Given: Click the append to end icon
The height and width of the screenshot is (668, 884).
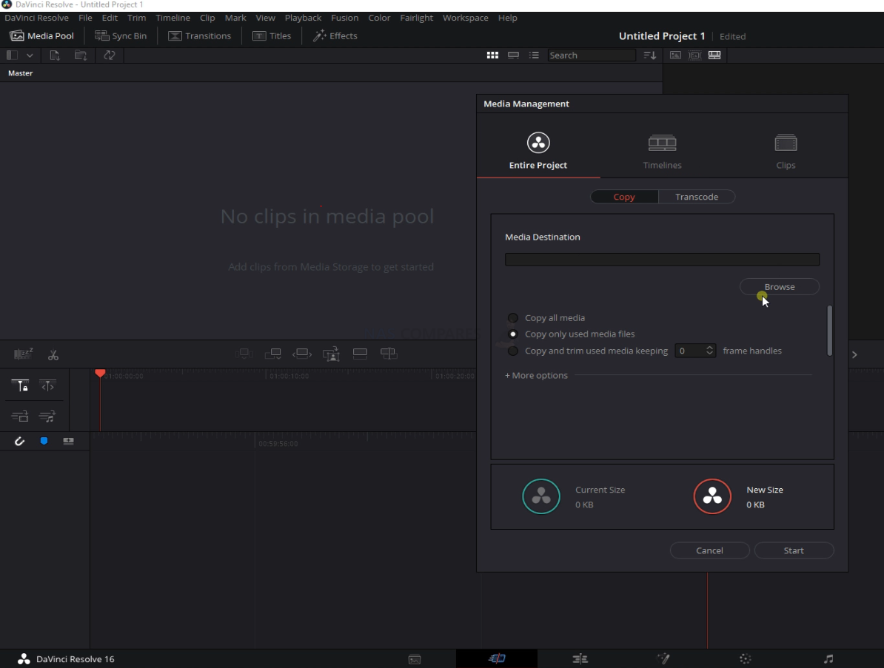Looking at the screenshot, I should click(x=273, y=354).
